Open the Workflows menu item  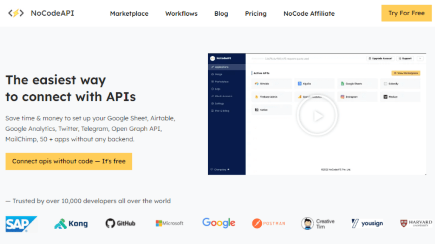[x=181, y=13]
